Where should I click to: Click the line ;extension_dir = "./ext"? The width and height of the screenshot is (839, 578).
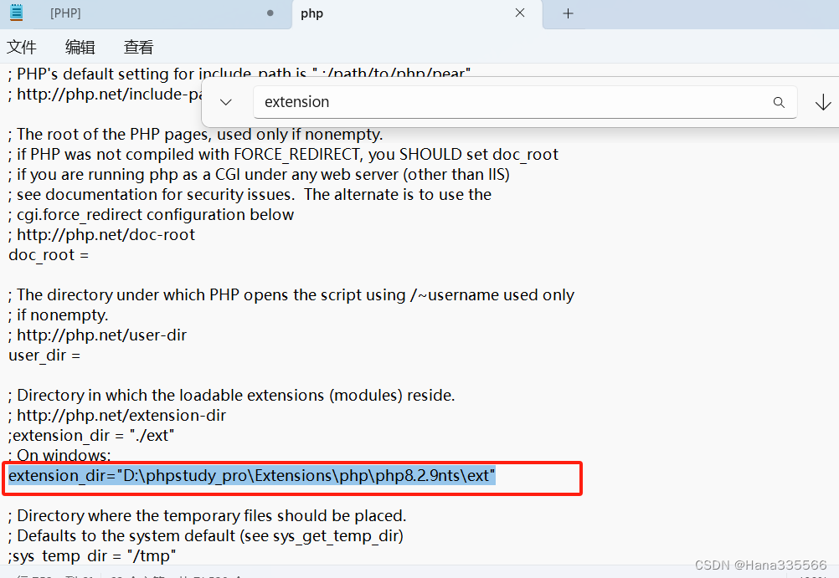(91, 436)
